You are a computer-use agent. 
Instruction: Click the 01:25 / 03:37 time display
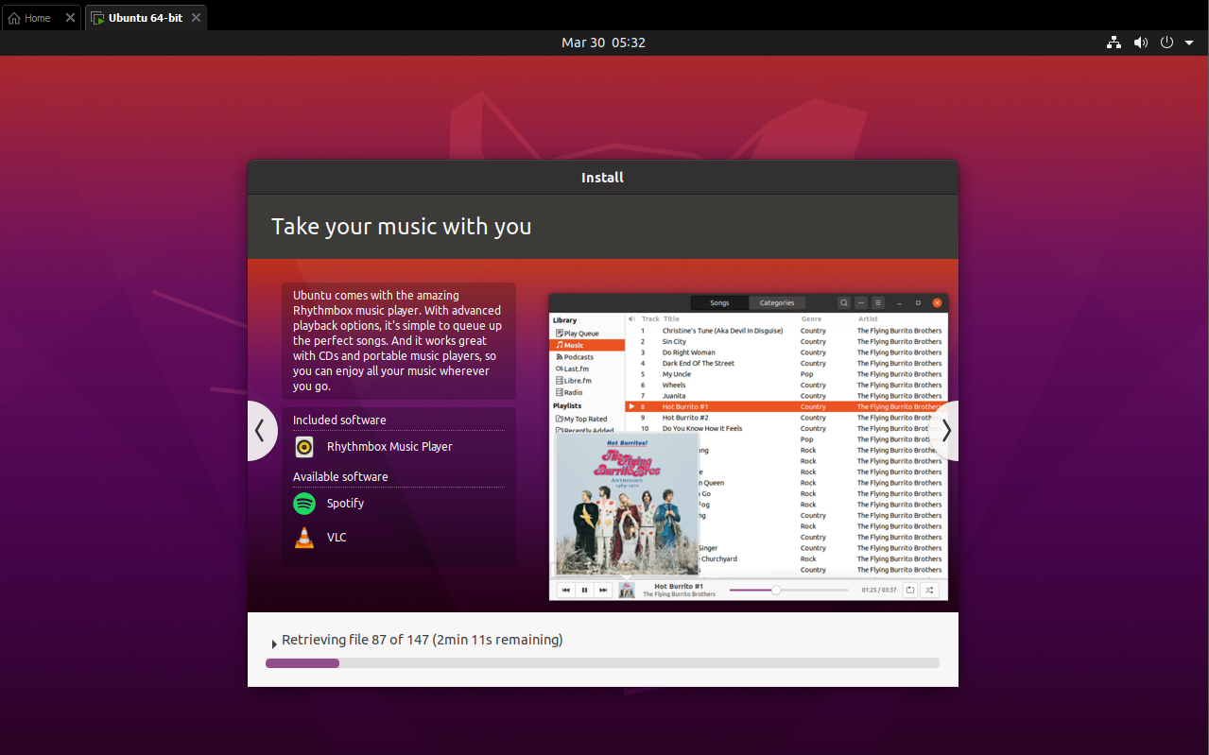point(878,590)
